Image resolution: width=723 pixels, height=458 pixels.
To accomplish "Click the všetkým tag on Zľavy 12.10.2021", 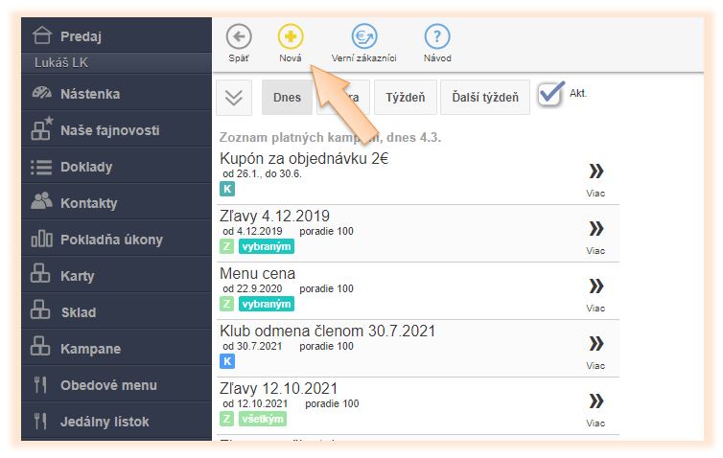I will [262, 419].
